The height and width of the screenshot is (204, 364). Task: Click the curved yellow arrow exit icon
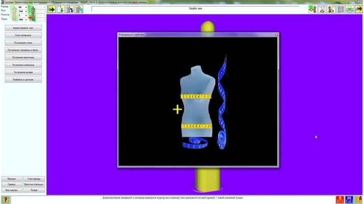(x=359, y=10)
